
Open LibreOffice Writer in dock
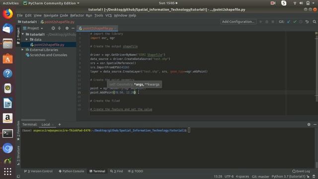tap(8, 103)
